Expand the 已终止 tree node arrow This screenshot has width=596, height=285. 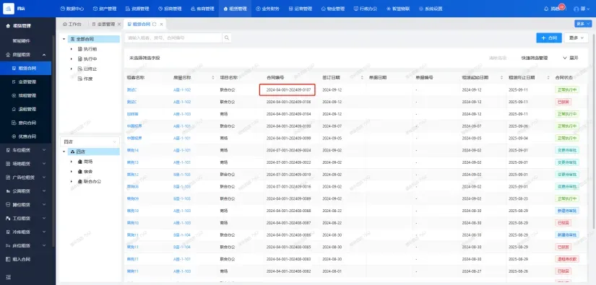coord(71,69)
